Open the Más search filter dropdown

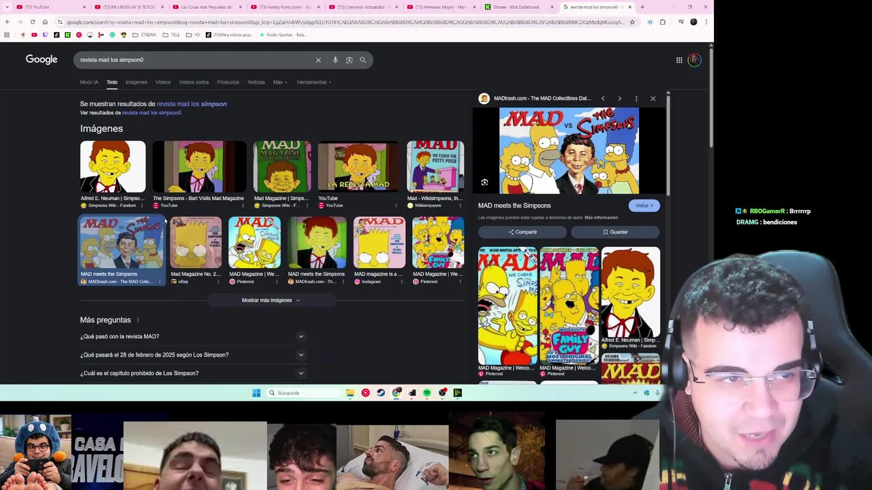pyautogui.click(x=280, y=82)
